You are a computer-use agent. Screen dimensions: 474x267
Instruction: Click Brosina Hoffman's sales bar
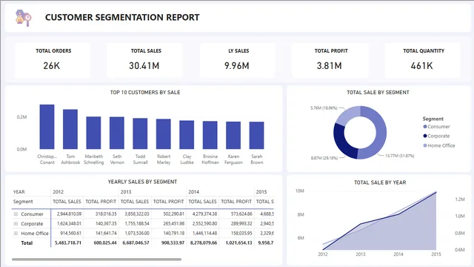[x=210, y=135]
